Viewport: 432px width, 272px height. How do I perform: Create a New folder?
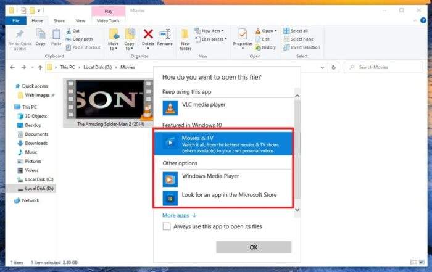185,40
